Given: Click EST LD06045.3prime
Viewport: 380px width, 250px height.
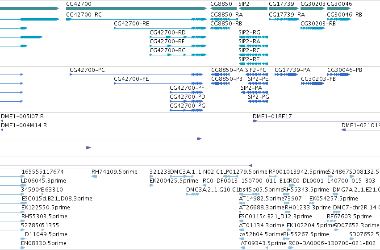Looking at the screenshot, I should [x=43, y=181].
